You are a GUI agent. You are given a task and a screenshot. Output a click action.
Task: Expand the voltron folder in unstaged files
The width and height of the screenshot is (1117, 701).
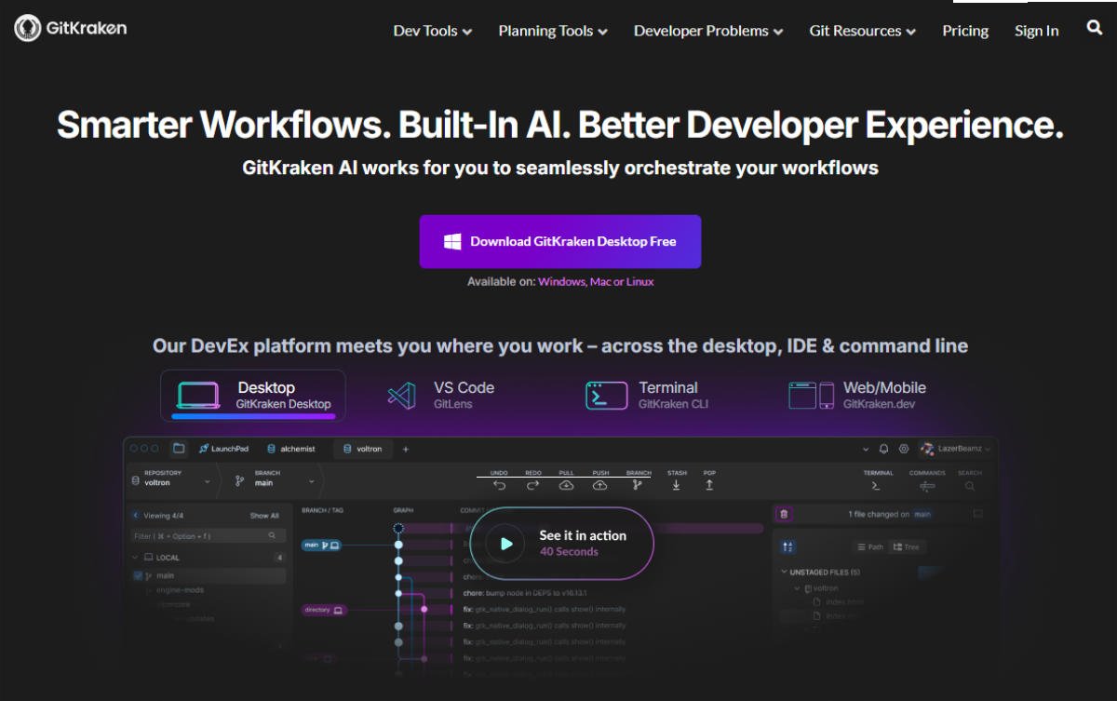(x=796, y=588)
